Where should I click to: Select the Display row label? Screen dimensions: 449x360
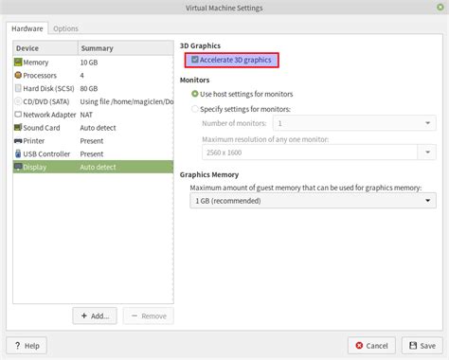[x=35, y=167]
